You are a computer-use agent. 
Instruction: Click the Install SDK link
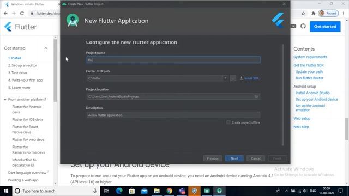click(252, 78)
